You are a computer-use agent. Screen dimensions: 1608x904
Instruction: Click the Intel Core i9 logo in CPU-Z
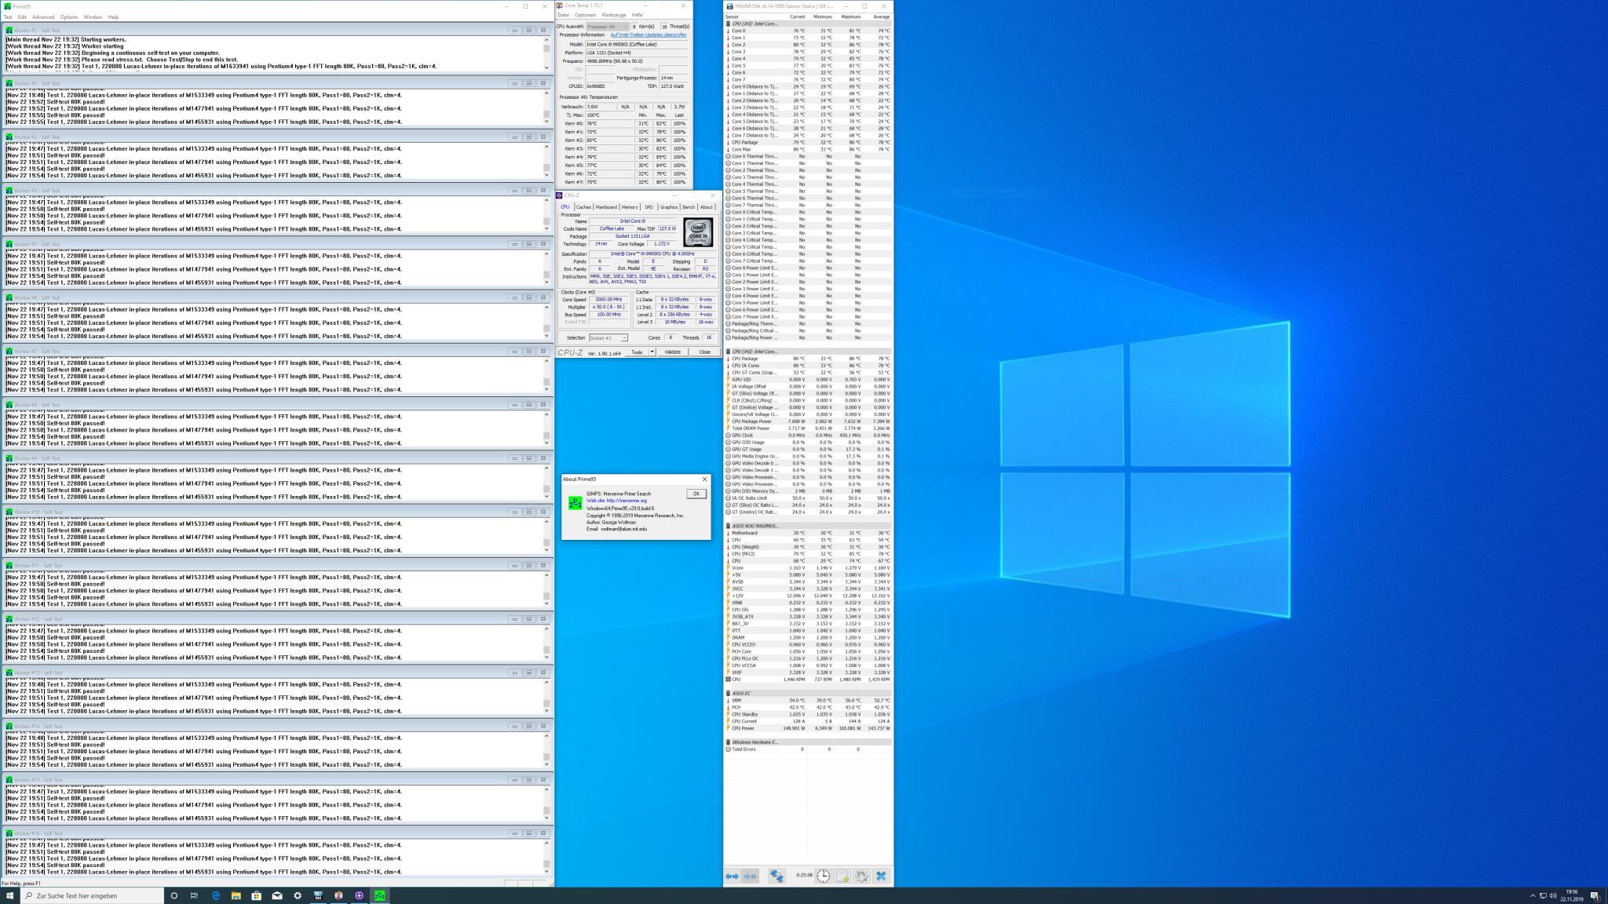pyautogui.click(x=698, y=233)
